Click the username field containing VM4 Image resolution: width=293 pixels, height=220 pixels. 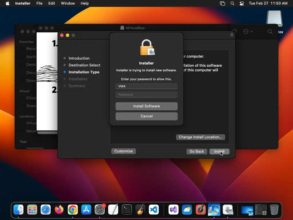pyautogui.click(x=146, y=86)
